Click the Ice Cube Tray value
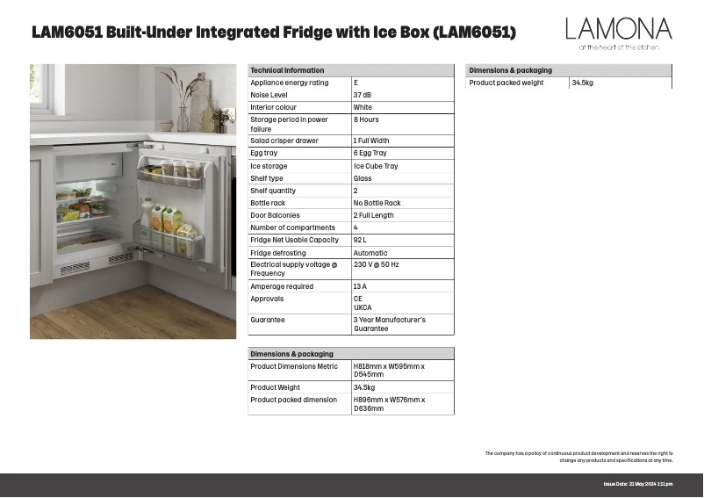Viewport: 704px width, 498px height. (x=376, y=166)
